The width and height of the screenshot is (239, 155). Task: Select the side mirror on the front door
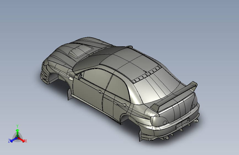[80, 76]
